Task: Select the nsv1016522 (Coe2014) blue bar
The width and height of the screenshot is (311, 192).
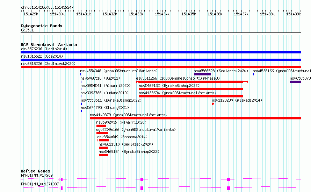Action: [x=161, y=60]
